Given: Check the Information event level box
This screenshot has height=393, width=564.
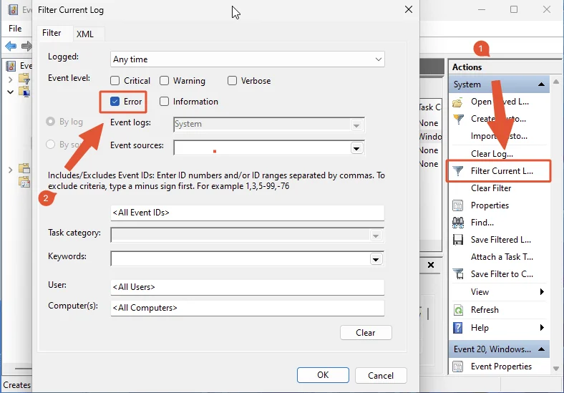Looking at the screenshot, I should pos(164,102).
